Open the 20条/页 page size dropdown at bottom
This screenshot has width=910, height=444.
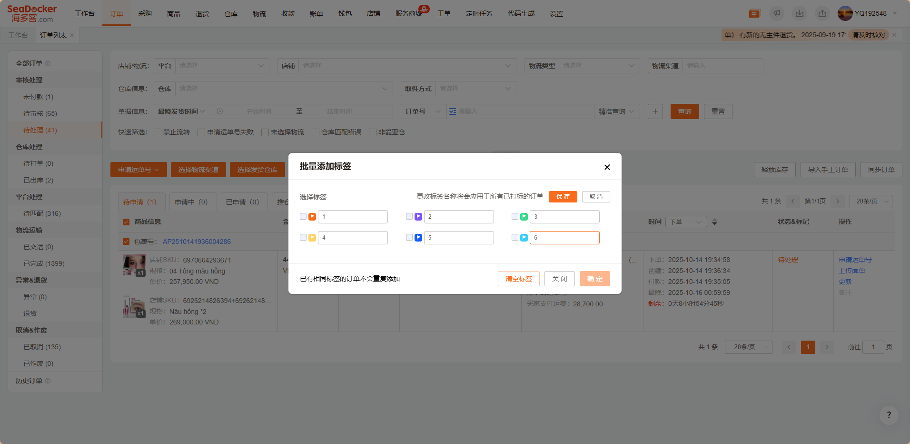pyautogui.click(x=748, y=347)
